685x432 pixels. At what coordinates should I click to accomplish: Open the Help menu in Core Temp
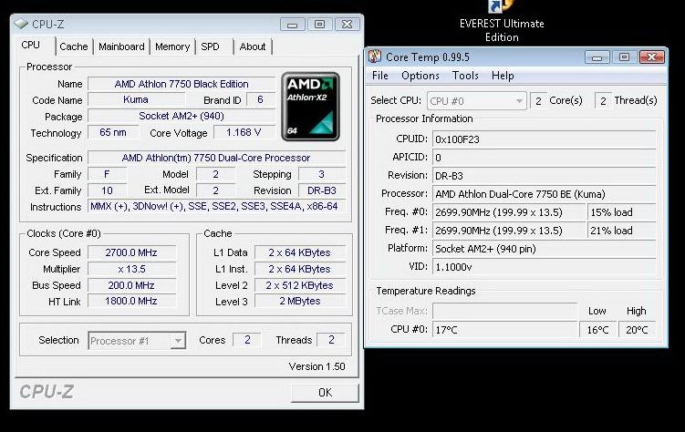click(503, 76)
